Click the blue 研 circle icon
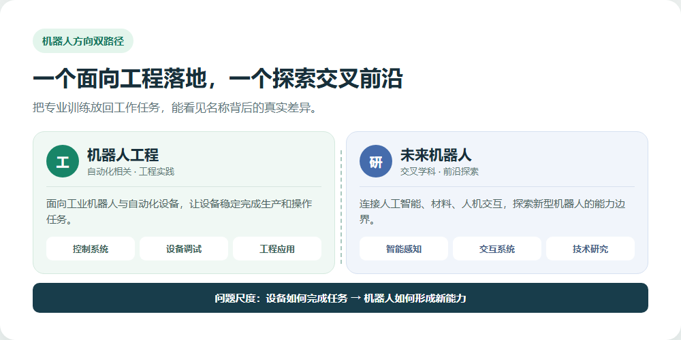 tap(376, 161)
